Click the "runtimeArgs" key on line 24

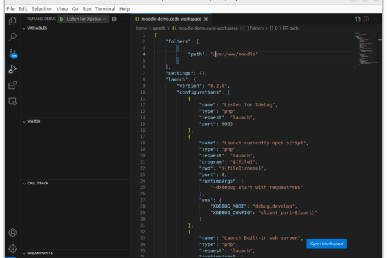217,181
